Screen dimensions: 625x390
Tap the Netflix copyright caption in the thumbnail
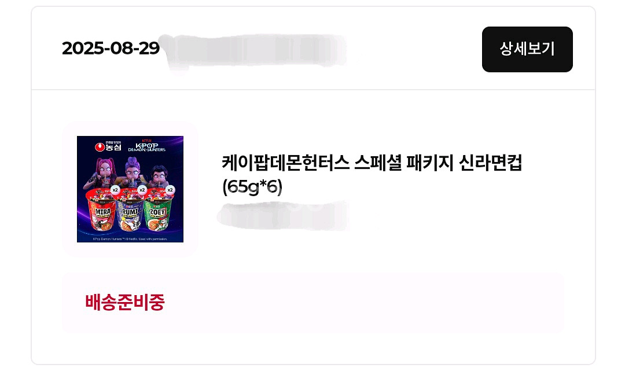click(x=130, y=239)
